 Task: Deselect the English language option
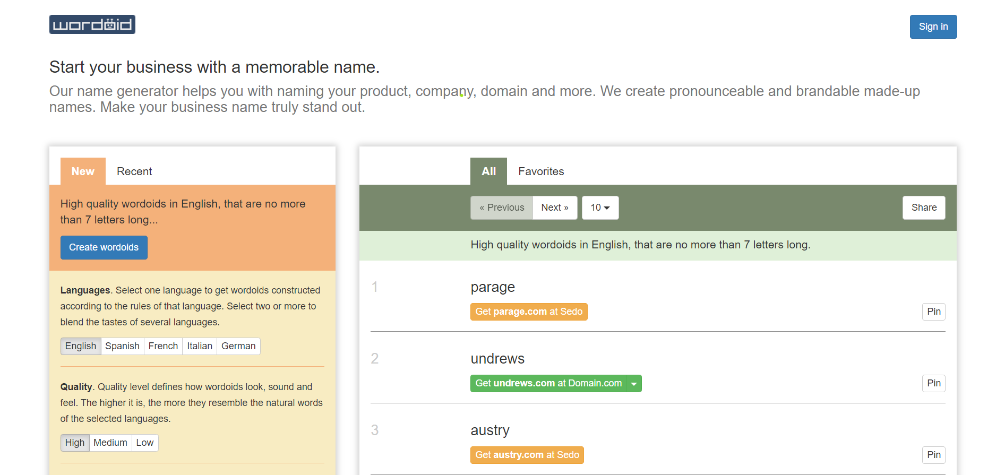click(81, 346)
